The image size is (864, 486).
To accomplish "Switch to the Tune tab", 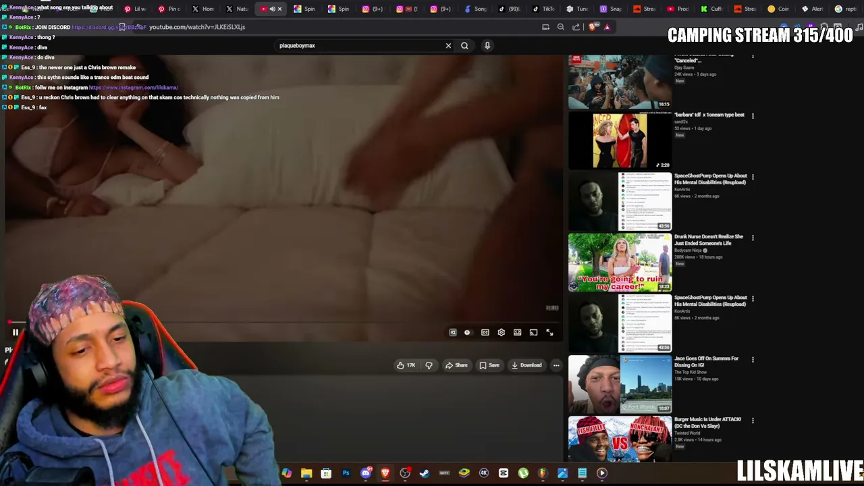I will [578, 9].
